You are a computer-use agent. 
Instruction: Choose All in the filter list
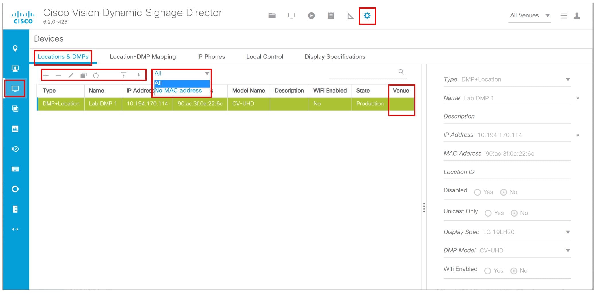click(182, 83)
